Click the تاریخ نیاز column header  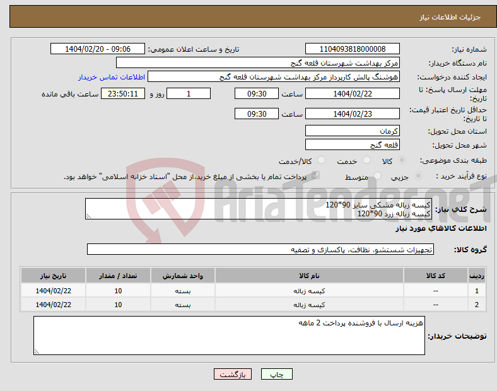tap(53, 276)
